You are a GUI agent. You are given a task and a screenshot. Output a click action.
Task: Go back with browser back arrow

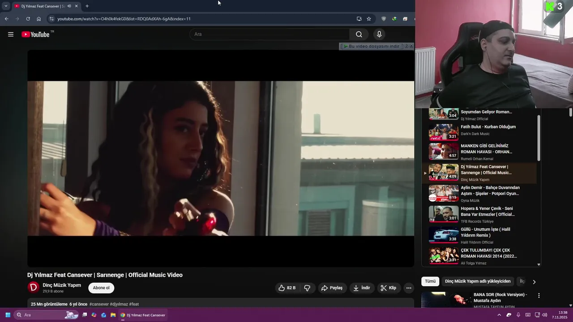coord(6,19)
